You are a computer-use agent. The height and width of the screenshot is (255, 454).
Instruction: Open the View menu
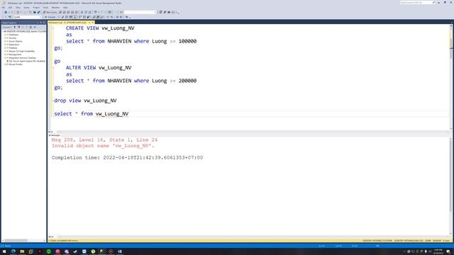(18, 8)
